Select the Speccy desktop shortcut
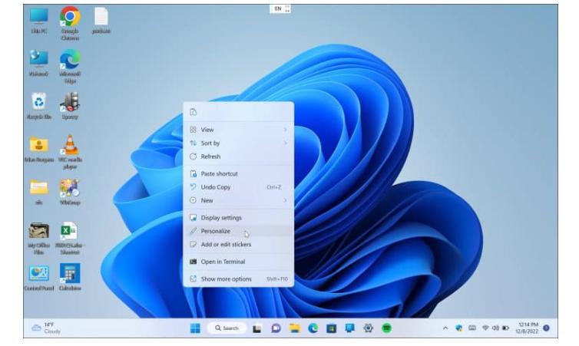The width and height of the screenshot is (579, 346). pos(70,106)
